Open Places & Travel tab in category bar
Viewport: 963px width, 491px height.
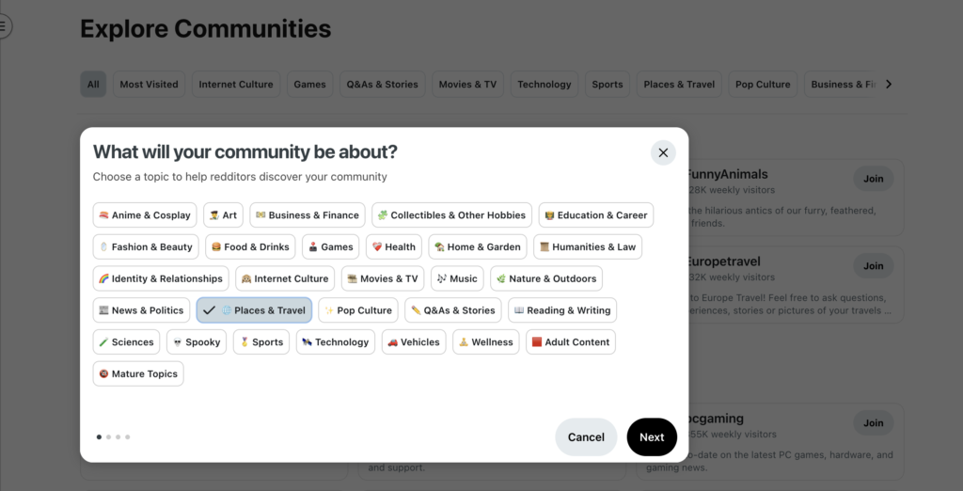pos(679,85)
